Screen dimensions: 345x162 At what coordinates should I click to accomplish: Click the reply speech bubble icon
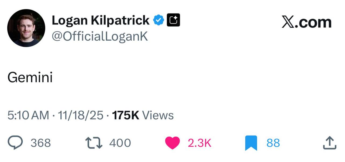(x=15, y=143)
